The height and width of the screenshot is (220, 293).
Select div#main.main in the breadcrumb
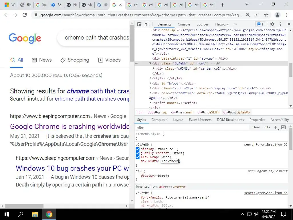tap(182, 112)
